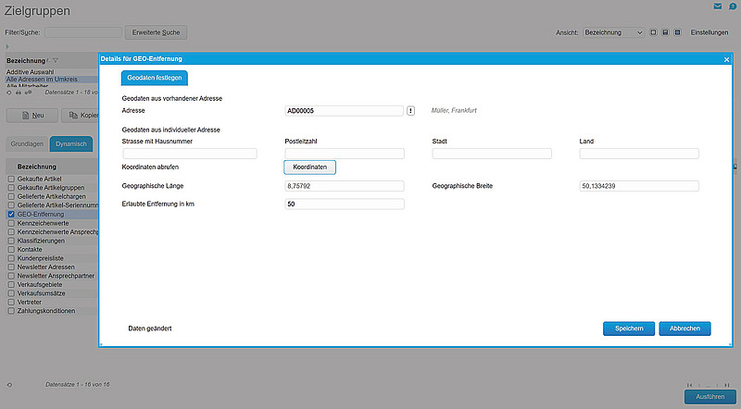Image resolution: width=741 pixels, height=409 pixels.
Task: Toggle the Verkaufsgebiete checkbox
Action: pos(11,285)
